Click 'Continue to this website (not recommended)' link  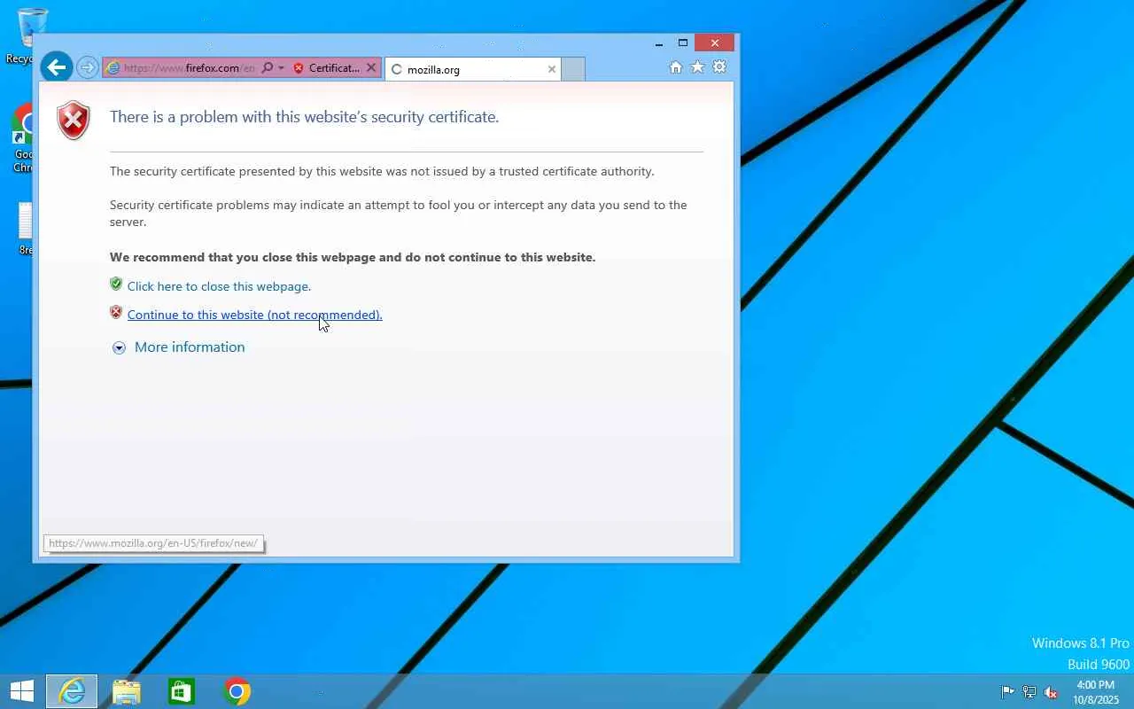255,315
